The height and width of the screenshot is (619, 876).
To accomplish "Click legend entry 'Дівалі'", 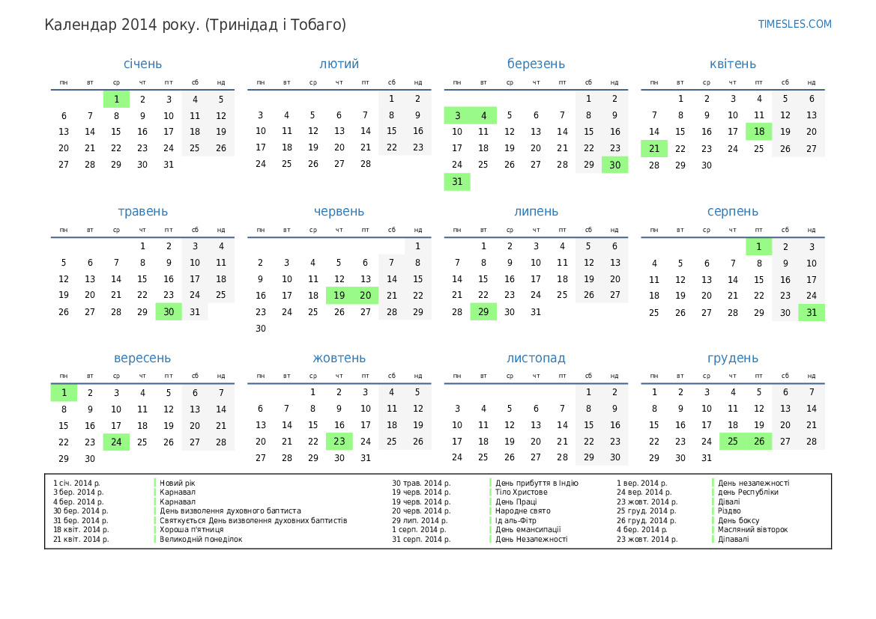I will tap(728, 501).
